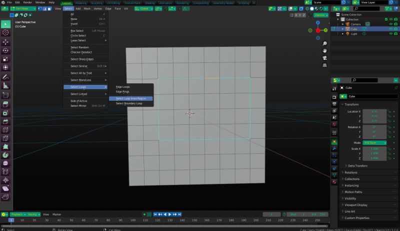The height and width of the screenshot is (231, 400).
Task: Select the Move tool in left toolbar
Action: (5, 42)
